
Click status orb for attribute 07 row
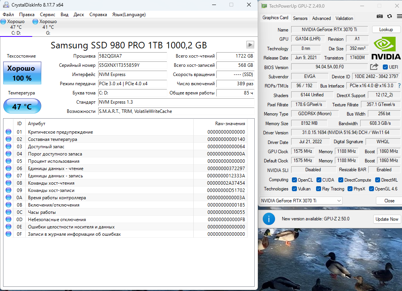[x=8, y=175]
